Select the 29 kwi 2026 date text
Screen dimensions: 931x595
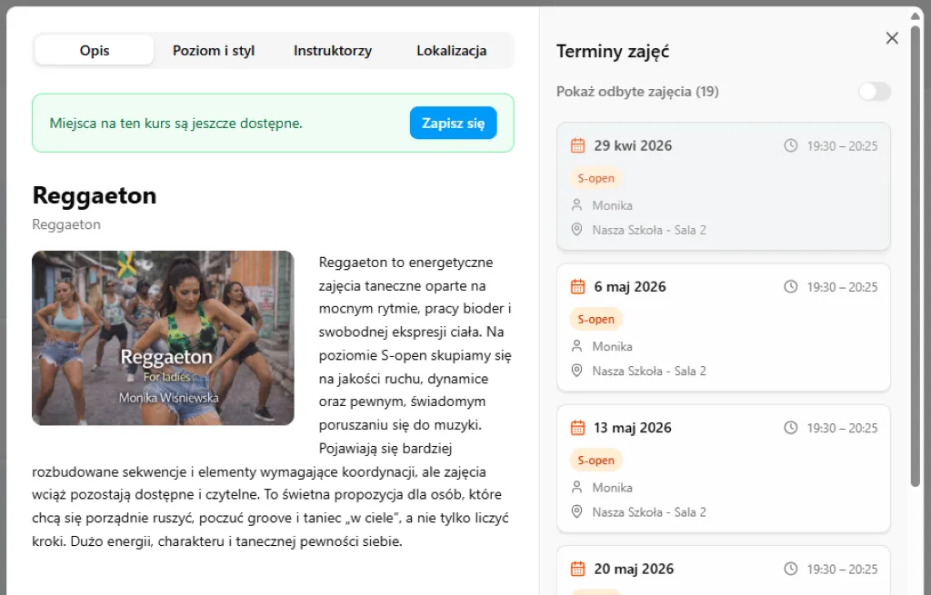pyautogui.click(x=633, y=146)
